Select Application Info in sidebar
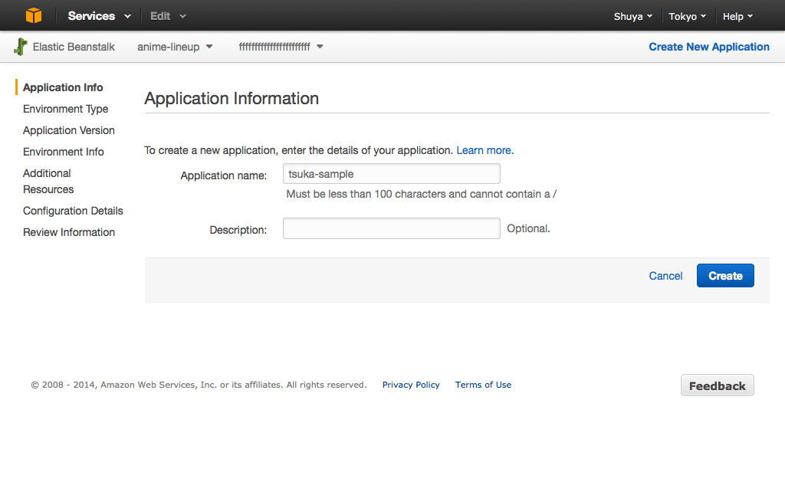The width and height of the screenshot is (785, 482). tap(63, 87)
